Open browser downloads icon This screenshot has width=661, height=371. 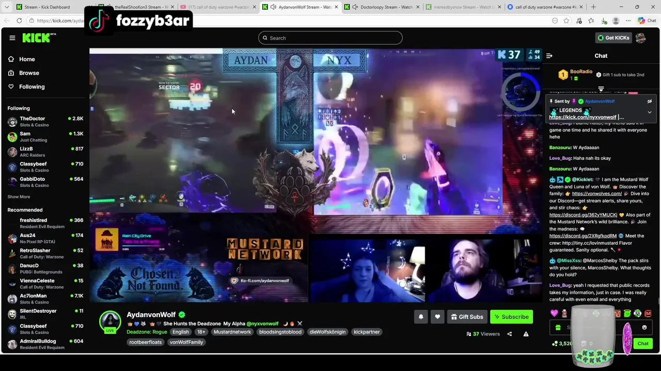pos(603,21)
